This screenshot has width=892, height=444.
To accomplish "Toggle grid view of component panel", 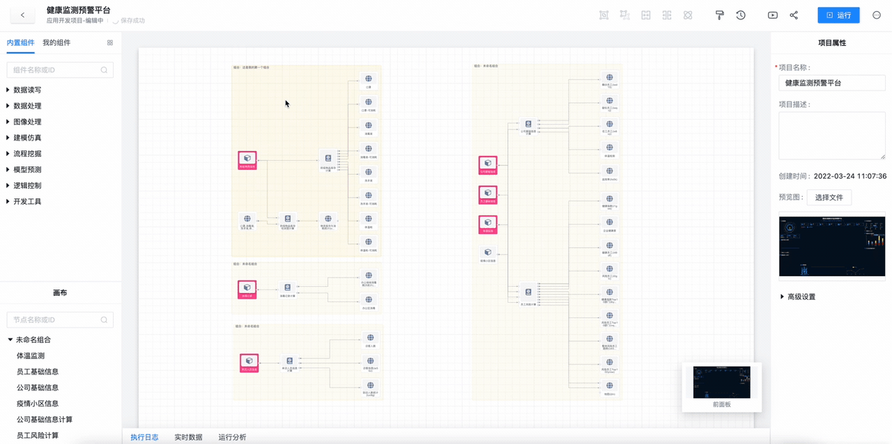I will 110,42.
